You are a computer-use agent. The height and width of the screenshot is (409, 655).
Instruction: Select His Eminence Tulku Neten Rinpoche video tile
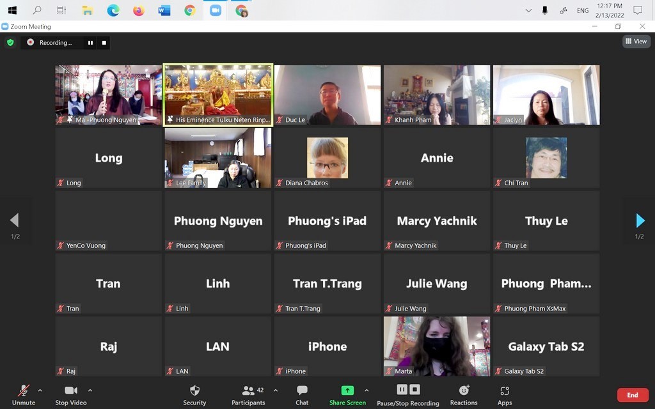click(218, 95)
